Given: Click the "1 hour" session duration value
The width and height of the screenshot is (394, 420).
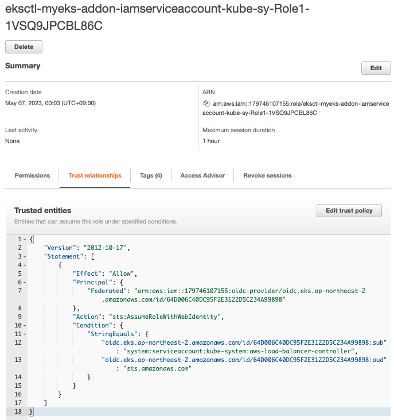Looking at the screenshot, I should click(x=211, y=141).
